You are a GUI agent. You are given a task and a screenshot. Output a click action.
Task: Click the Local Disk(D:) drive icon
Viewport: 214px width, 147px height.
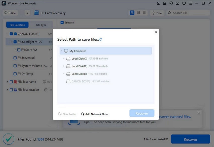tap(68, 66)
